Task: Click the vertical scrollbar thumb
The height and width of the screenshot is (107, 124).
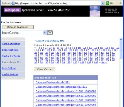Action: point(121,50)
